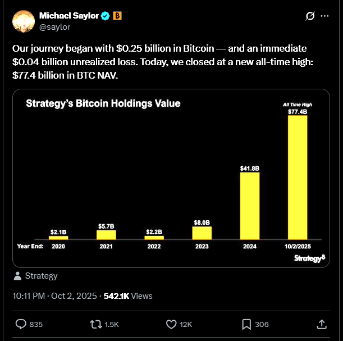Click the @saylor handle
343x341 pixels.
click(x=55, y=26)
